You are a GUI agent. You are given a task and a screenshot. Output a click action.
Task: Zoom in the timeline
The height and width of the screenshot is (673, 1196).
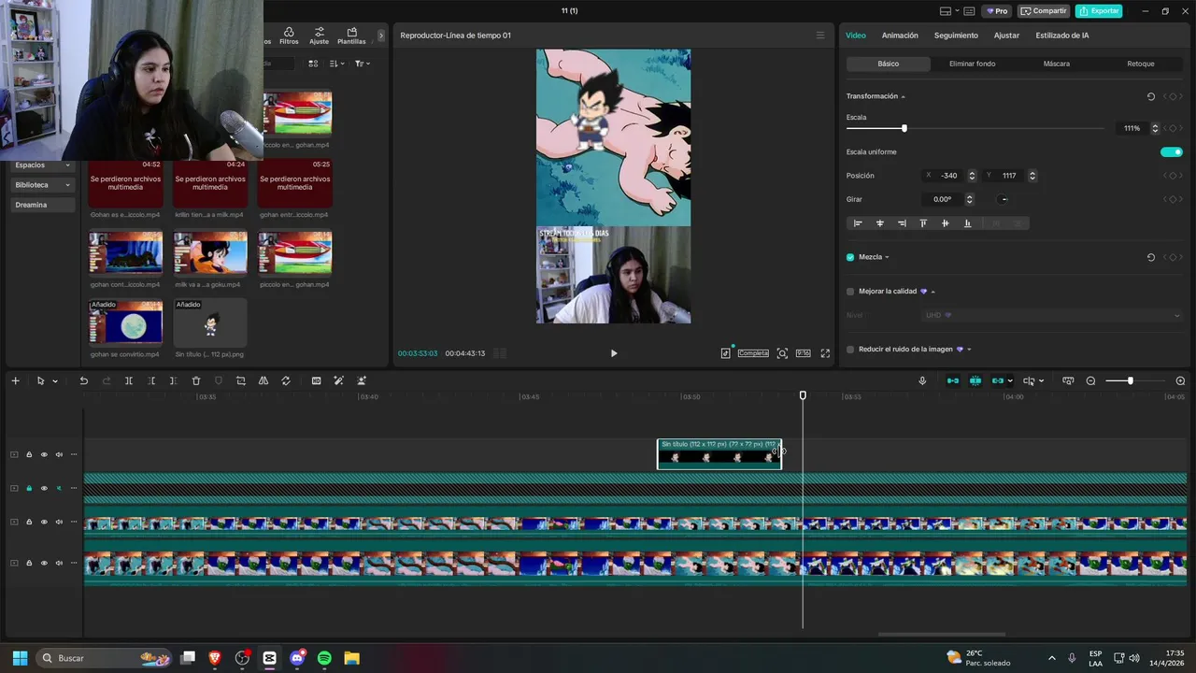click(x=1180, y=380)
